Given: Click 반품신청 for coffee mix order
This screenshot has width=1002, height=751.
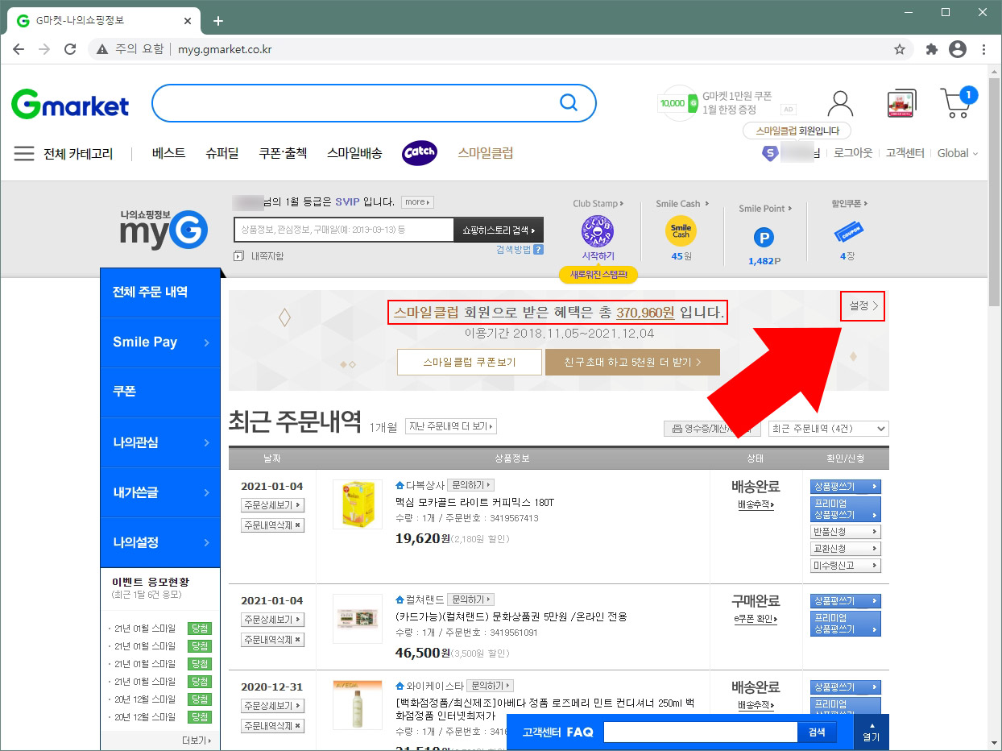Looking at the screenshot, I should 845,532.
